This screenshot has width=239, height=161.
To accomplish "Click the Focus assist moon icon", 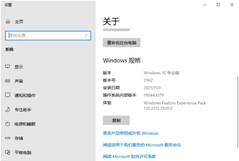I will (x=8, y=110).
